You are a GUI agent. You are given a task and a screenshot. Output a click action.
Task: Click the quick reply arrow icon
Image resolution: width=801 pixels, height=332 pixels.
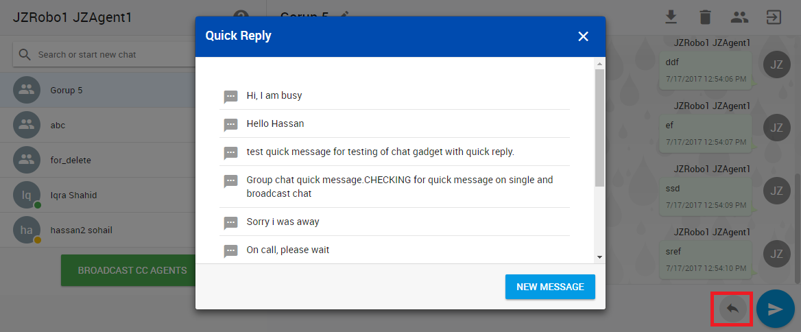coord(732,309)
